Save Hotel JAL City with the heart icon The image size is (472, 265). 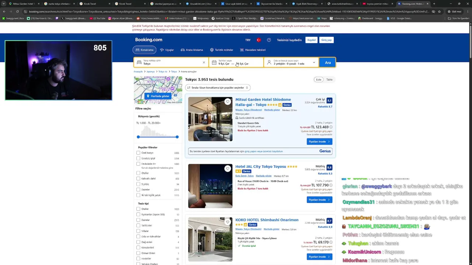(228, 169)
